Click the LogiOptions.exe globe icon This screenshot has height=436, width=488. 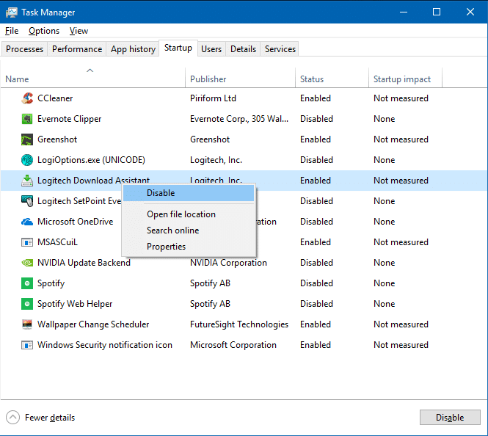point(27,160)
